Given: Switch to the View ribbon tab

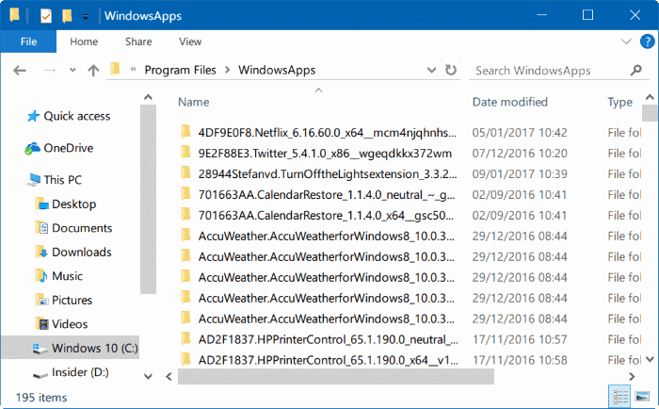Looking at the screenshot, I should click(190, 41).
